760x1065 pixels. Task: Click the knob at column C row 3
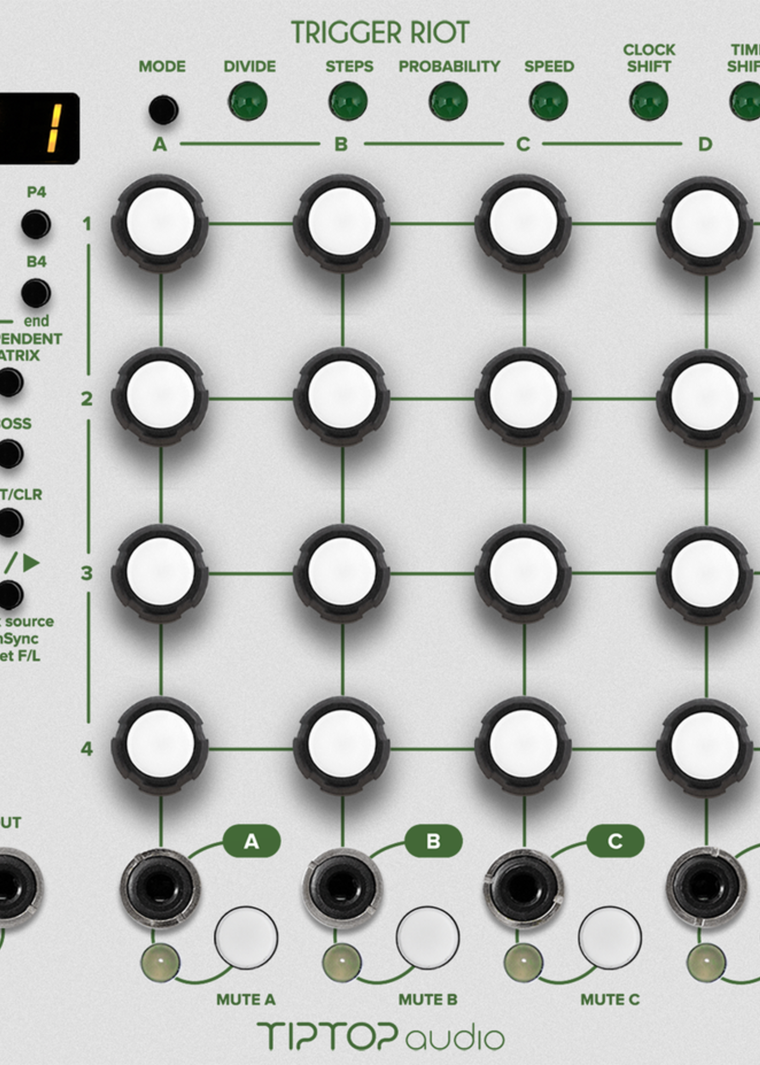tap(524, 573)
